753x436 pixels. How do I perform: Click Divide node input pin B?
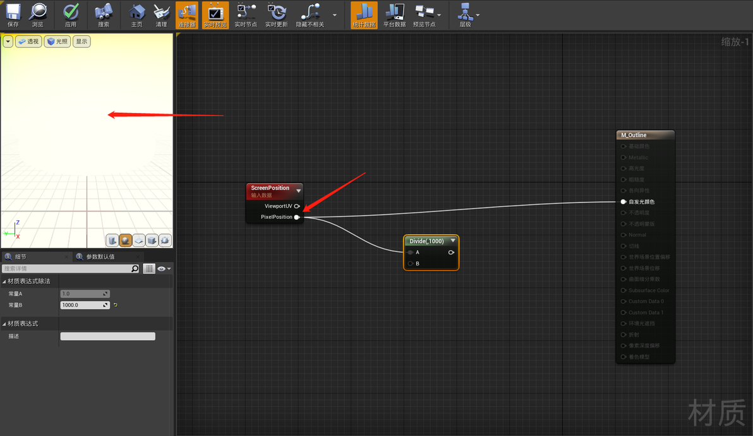pos(411,263)
